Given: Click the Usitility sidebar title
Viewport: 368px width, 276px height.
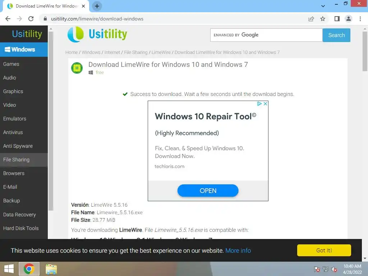Looking at the screenshot, I should [x=27, y=34].
